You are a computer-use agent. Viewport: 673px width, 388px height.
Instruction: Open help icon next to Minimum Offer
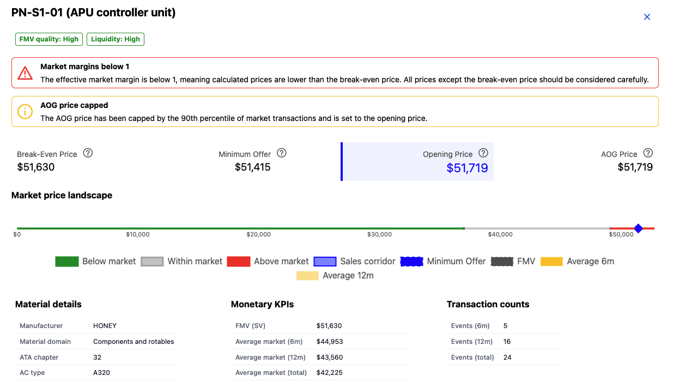(x=282, y=153)
